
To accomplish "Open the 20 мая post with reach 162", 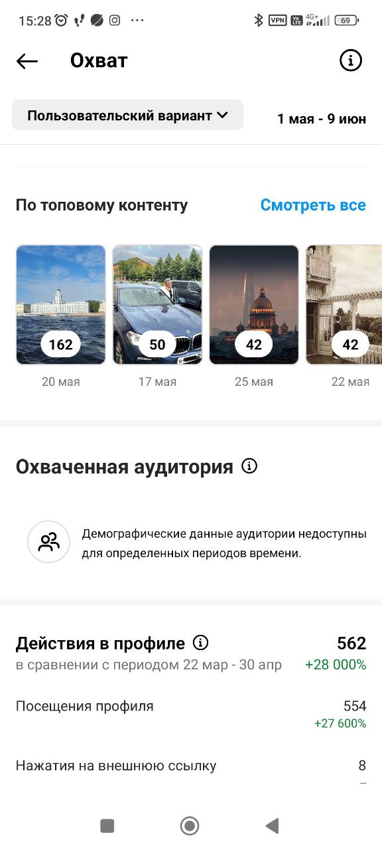I will (x=61, y=305).
